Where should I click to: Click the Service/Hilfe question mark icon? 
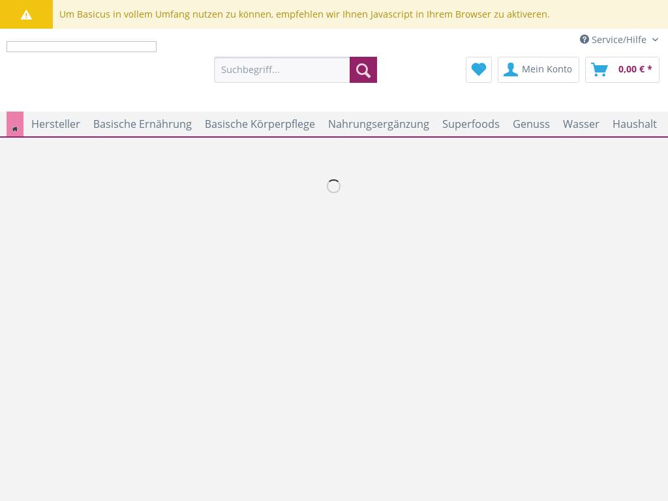tap(584, 39)
